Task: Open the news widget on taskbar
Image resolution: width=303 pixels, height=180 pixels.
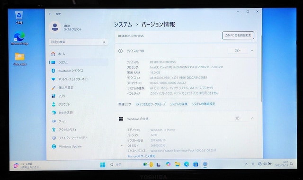Action: (27, 165)
